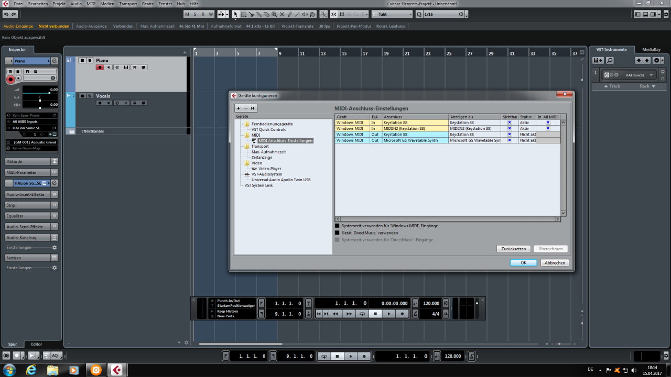Click Play in the transport panel

[x=388, y=314]
